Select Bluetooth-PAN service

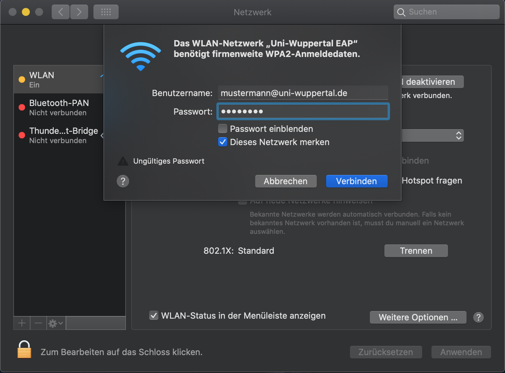[58, 107]
